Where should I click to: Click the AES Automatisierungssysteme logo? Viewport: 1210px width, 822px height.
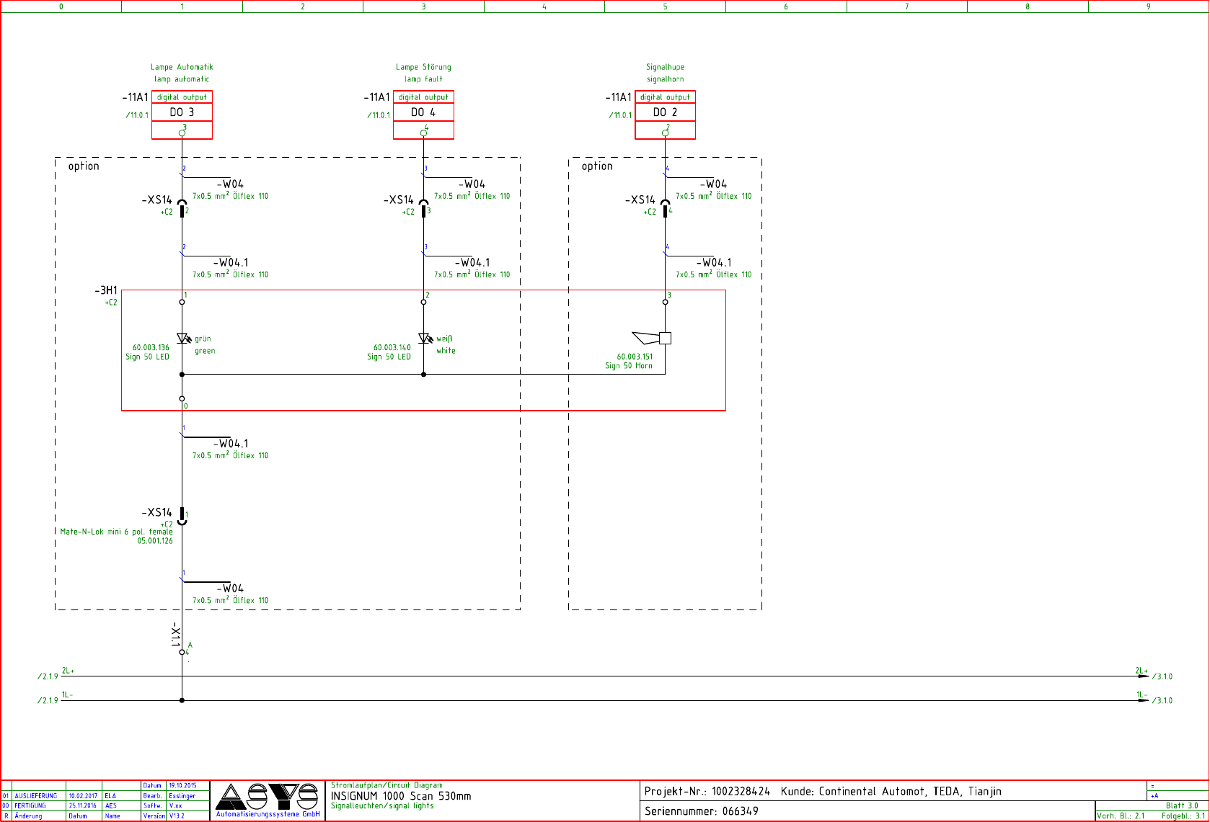point(268,800)
